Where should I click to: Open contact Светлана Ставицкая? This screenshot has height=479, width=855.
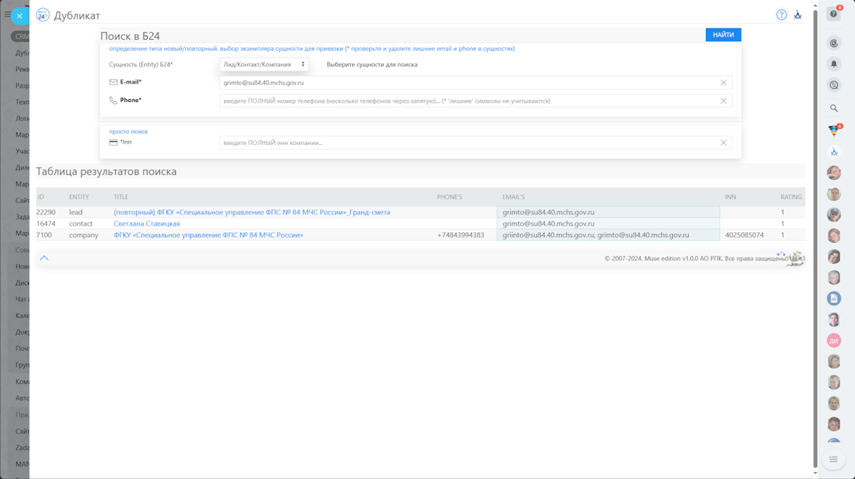(x=146, y=224)
